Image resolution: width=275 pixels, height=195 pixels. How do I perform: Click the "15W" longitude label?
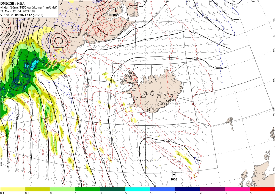[167, 1]
